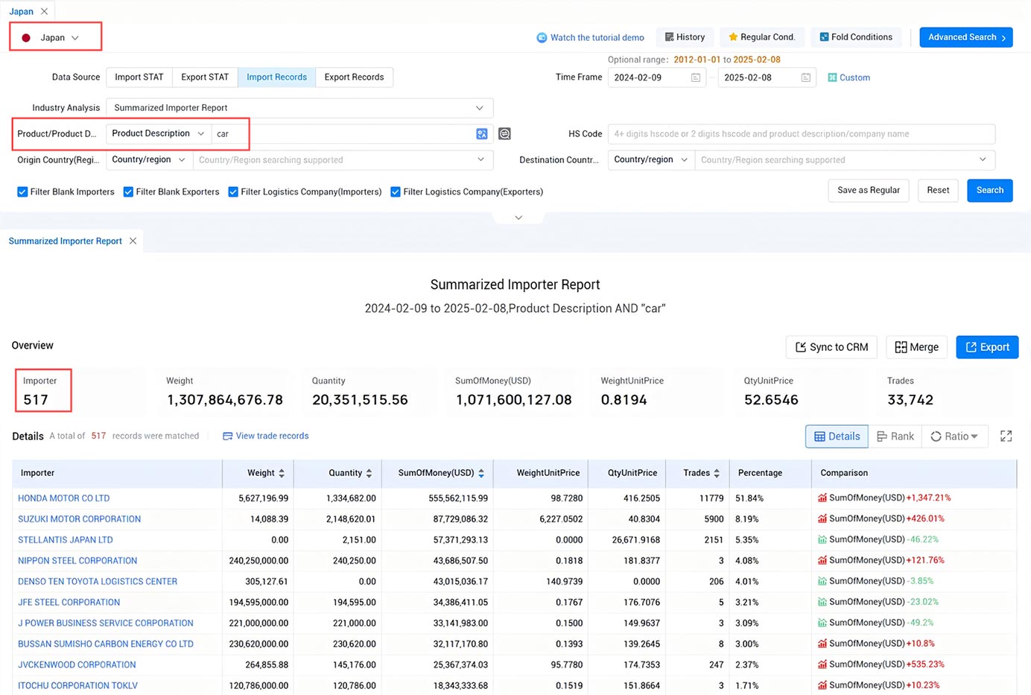Sort by Trades column arrows
The height and width of the screenshot is (695, 1031).
pyautogui.click(x=717, y=473)
